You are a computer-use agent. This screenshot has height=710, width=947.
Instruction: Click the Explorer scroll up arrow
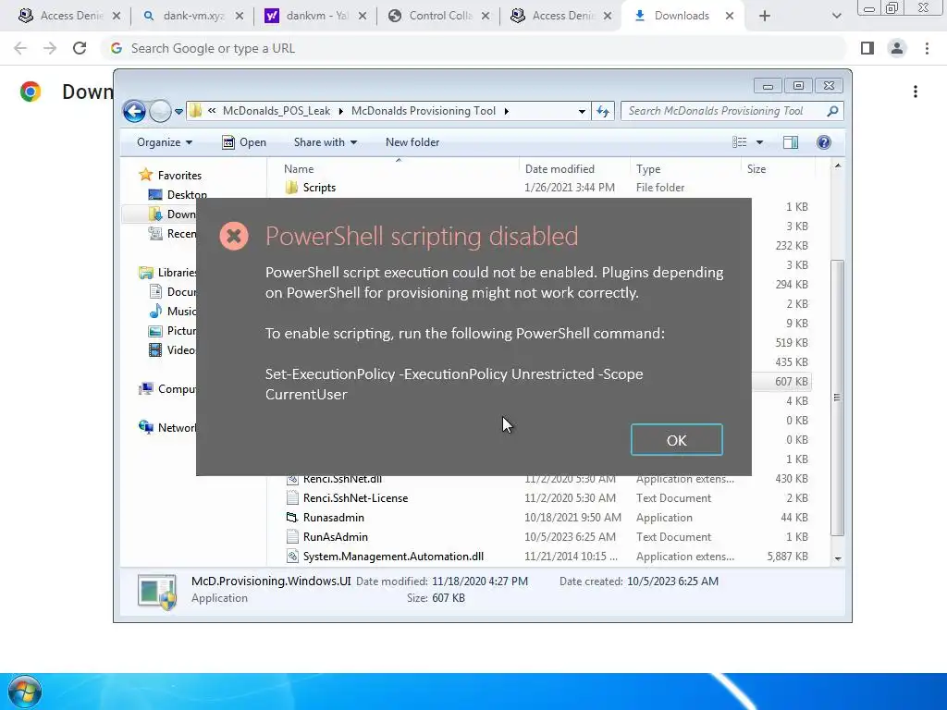coord(838,165)
